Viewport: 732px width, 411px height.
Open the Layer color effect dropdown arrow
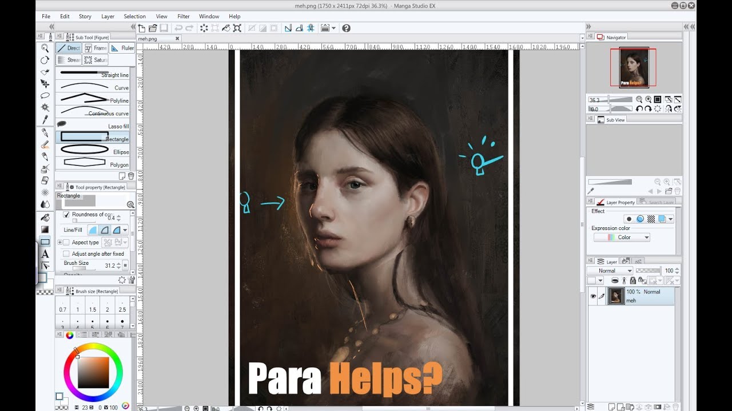[x=671, y=219]
